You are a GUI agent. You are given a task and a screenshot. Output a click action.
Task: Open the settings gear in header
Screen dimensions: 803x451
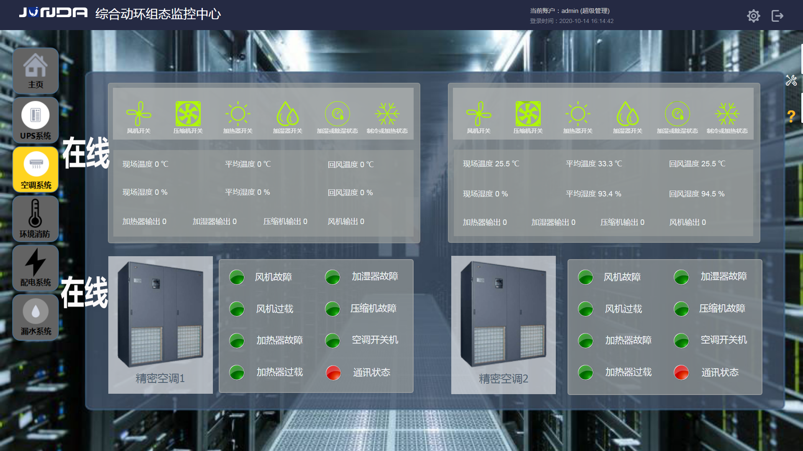click(x=753, y=16)
